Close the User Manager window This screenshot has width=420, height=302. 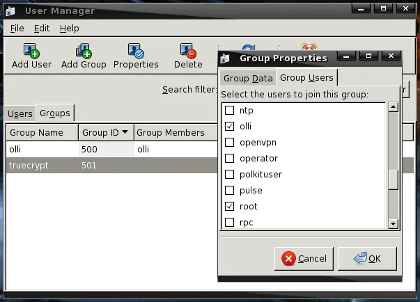(406, 9)
